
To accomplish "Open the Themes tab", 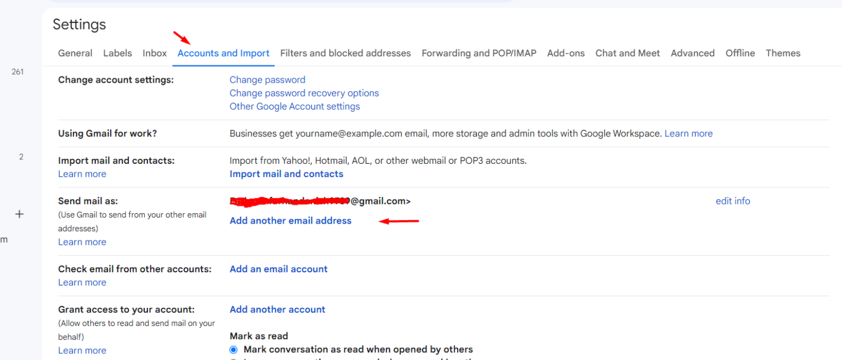I will click(783, 53).
